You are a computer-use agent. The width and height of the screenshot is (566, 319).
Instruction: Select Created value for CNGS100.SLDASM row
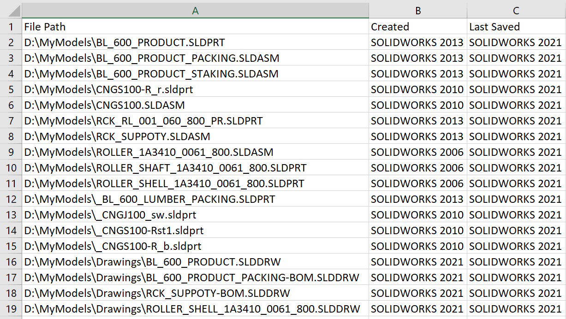pos(418,105)
